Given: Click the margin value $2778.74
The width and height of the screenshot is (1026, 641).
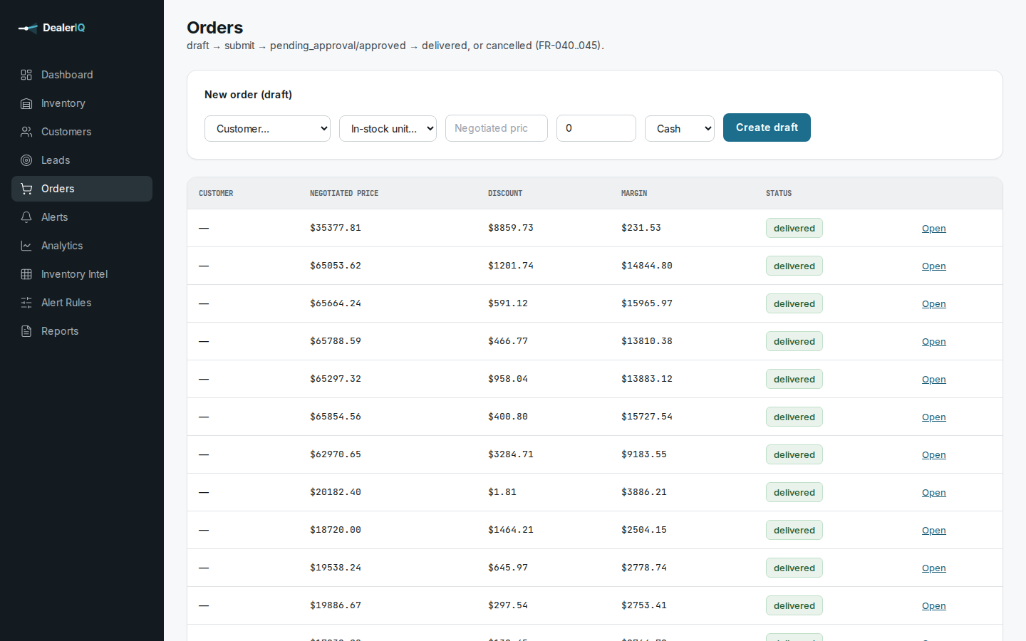Looking at the screenshot, I should 644,568.
